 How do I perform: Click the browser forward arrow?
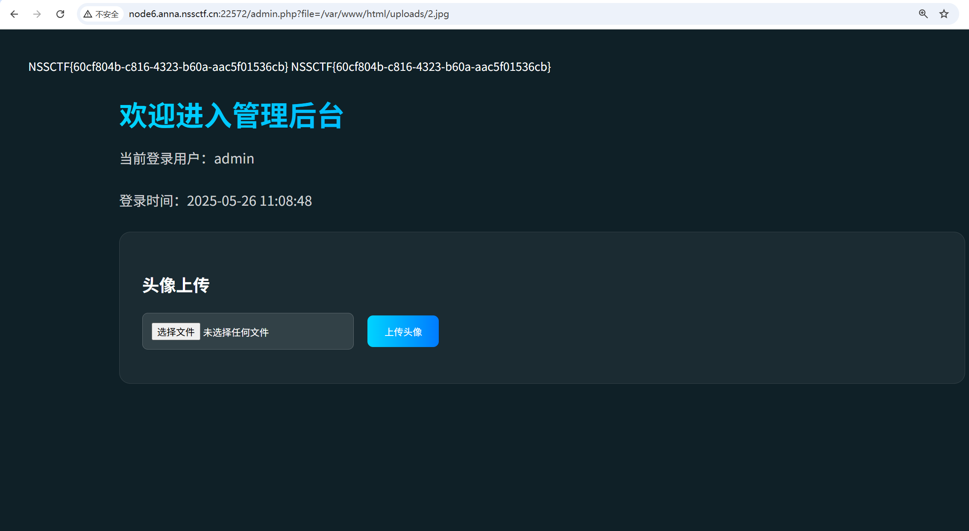(37, 14)
